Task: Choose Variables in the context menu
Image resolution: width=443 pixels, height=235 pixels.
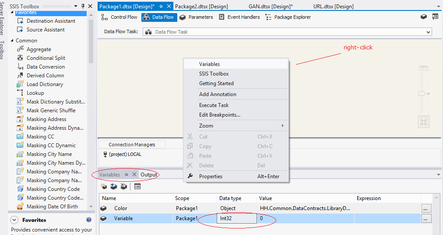Action: point(236,64)
